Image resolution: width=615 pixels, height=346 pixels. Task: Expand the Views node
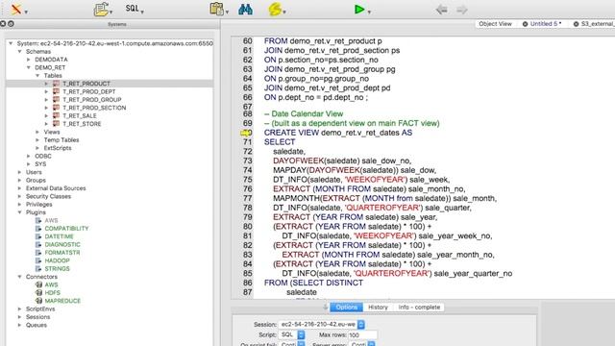click(x=37, y=132)
